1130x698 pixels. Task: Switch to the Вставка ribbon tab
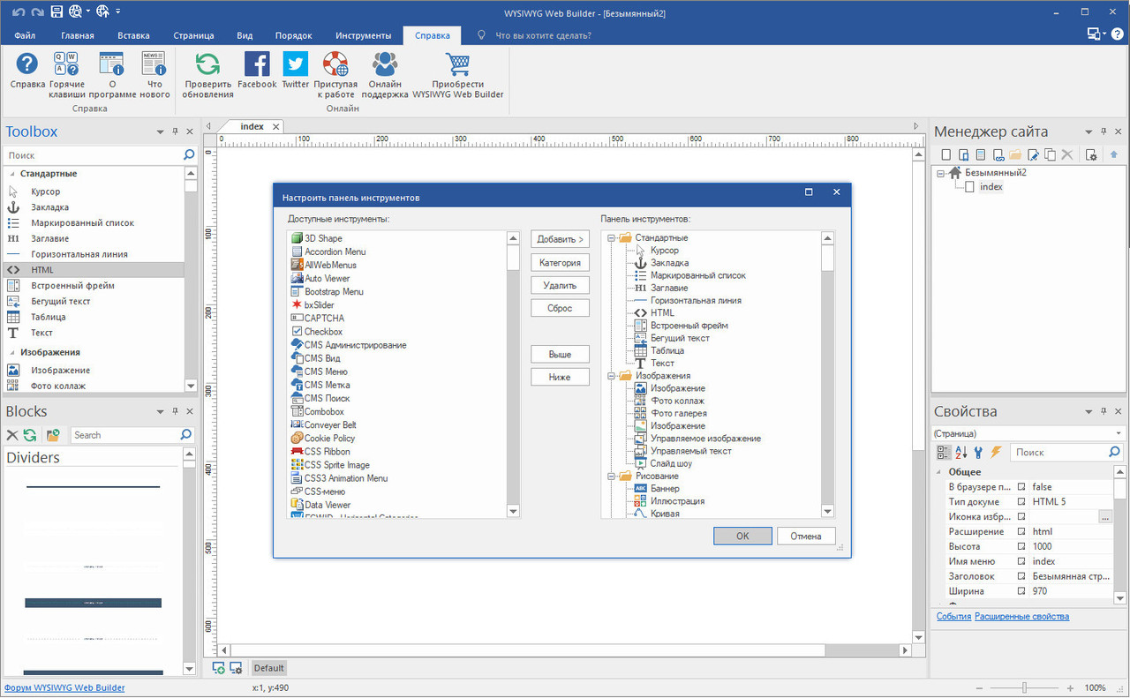(x=133, y=35)
